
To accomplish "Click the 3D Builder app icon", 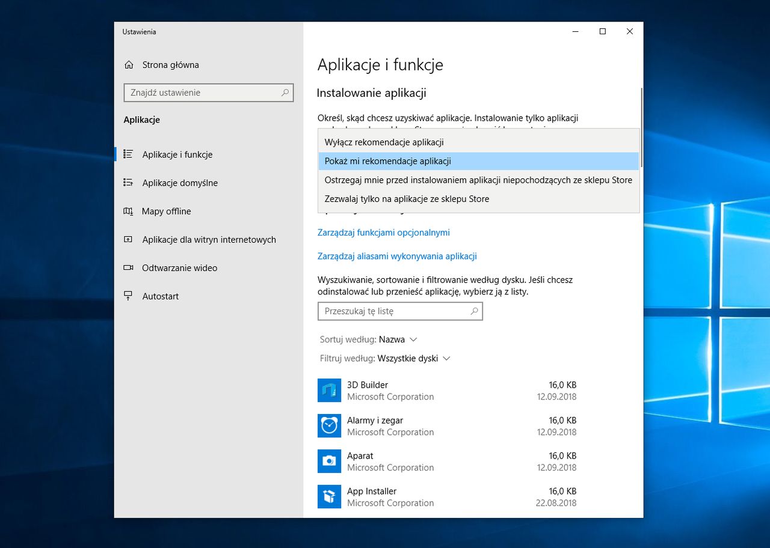I will pyautogui.click(x=329, y=391).
